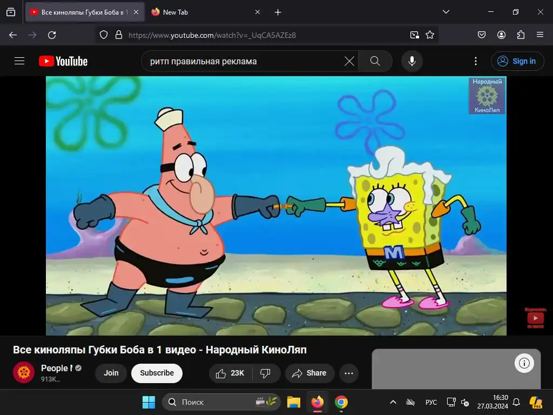Click the Join button
The height and width of the screenshot is (415, 553).
(x=111, y=373)
